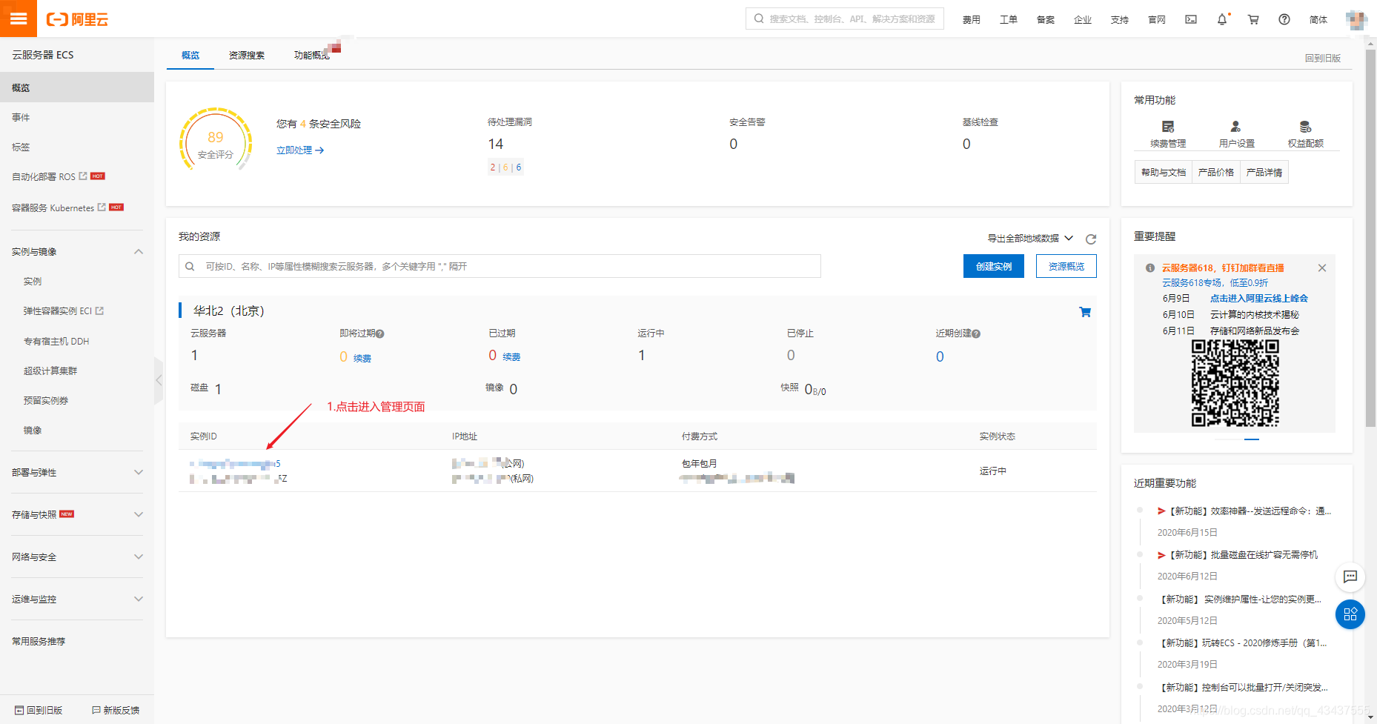Open external link icon beside 弹性容器实例 ECI
This screenshot has height=724, width=1377.
pos(99,311)
